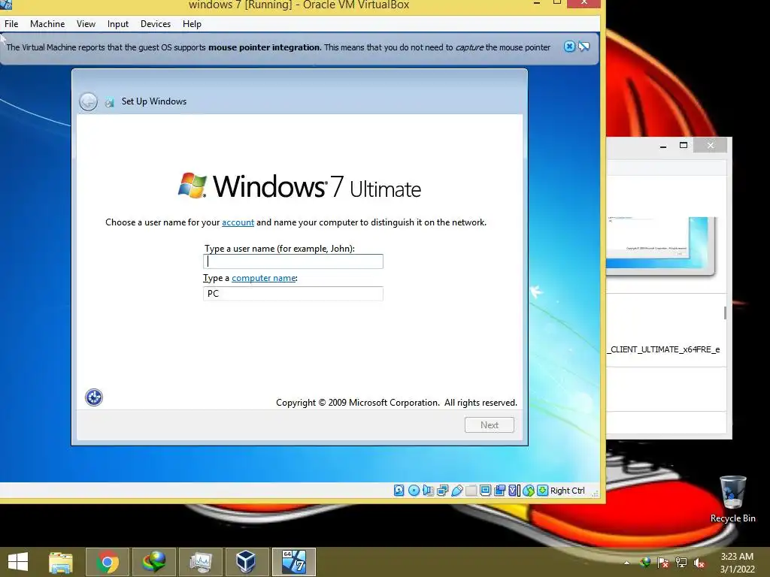Open the Input menu
The height and width of the screenshot is (577, 770).
point(118,23)
